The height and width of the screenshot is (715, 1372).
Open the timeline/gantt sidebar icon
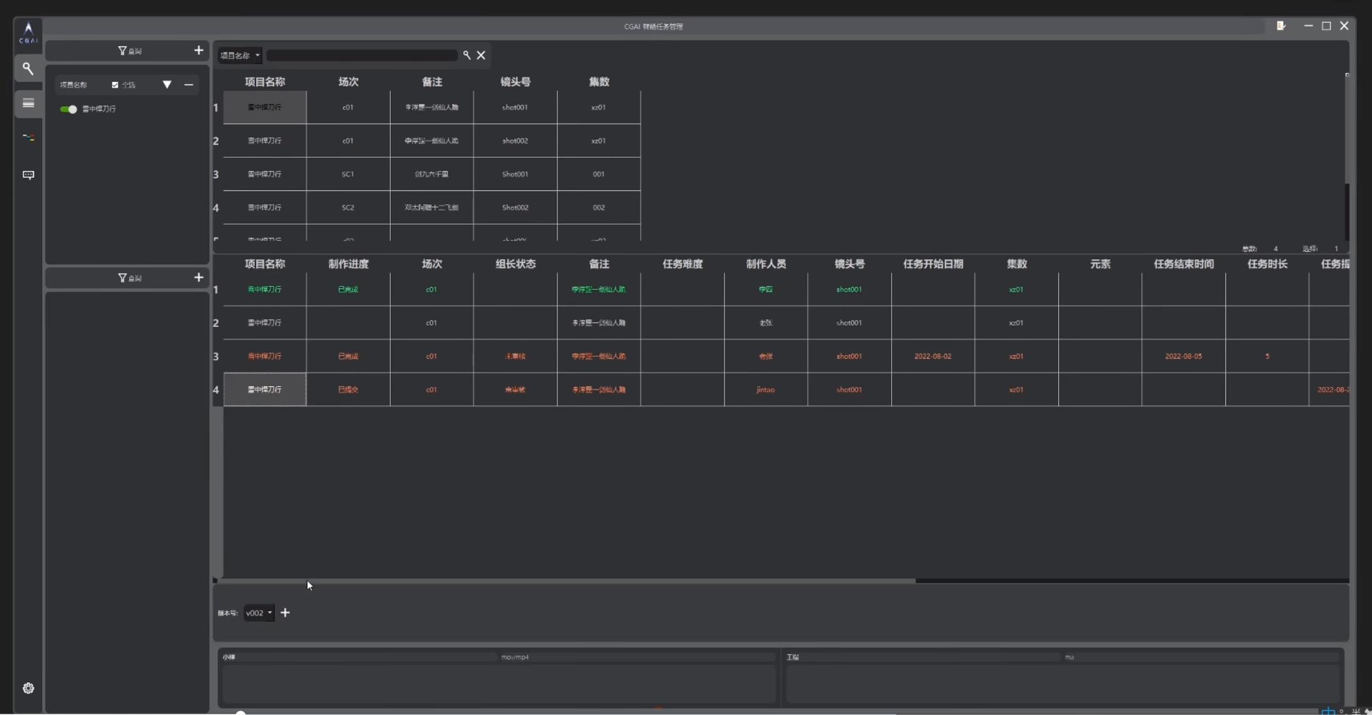point(28,137)
